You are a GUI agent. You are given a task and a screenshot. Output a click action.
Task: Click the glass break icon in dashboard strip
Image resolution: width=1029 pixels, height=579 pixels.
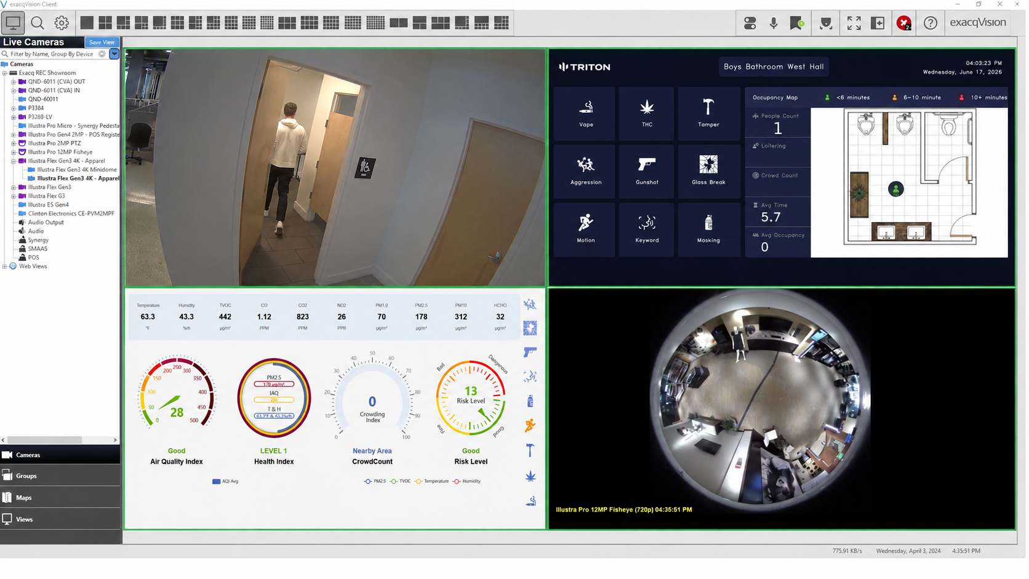point(530,328)
